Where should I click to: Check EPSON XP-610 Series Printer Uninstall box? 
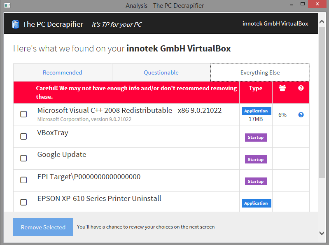[x=23, y=202]
